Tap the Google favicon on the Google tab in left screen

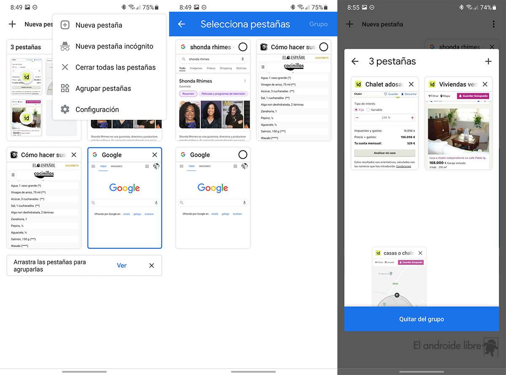tap(95, 155)
